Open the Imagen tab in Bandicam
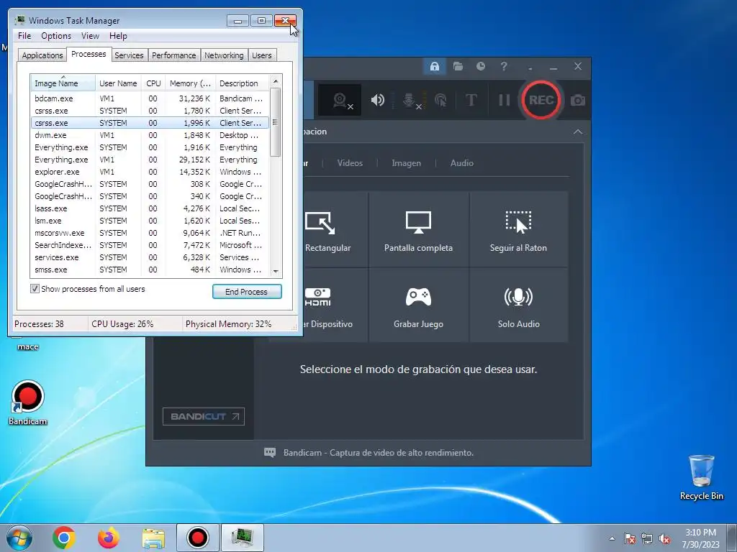 (x=406, y=163)
